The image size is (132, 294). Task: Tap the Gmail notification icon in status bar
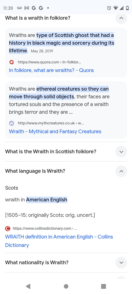[x=27, y=8]
